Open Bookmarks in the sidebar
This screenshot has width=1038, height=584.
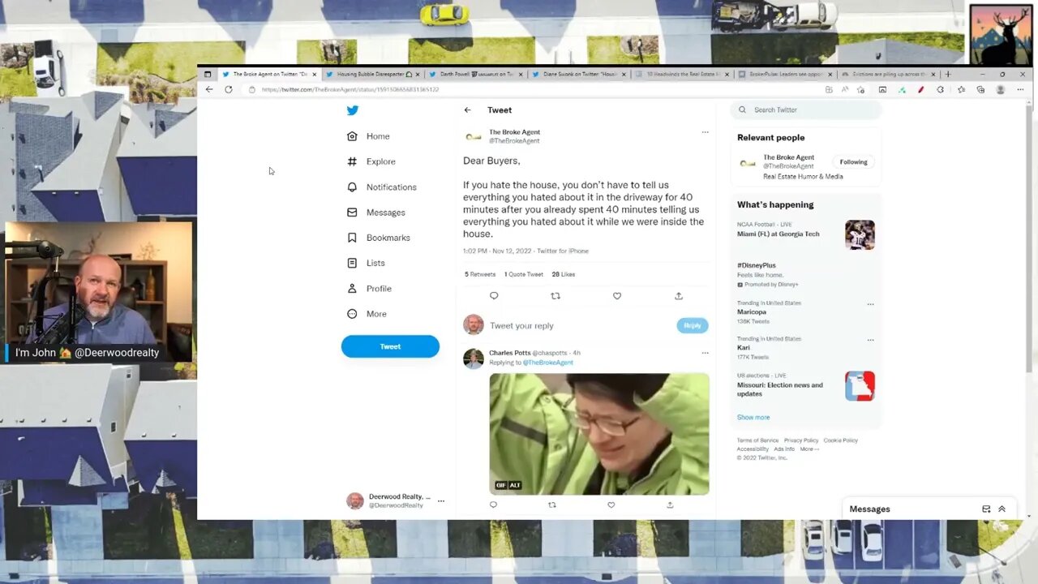[x=379, y=238]
